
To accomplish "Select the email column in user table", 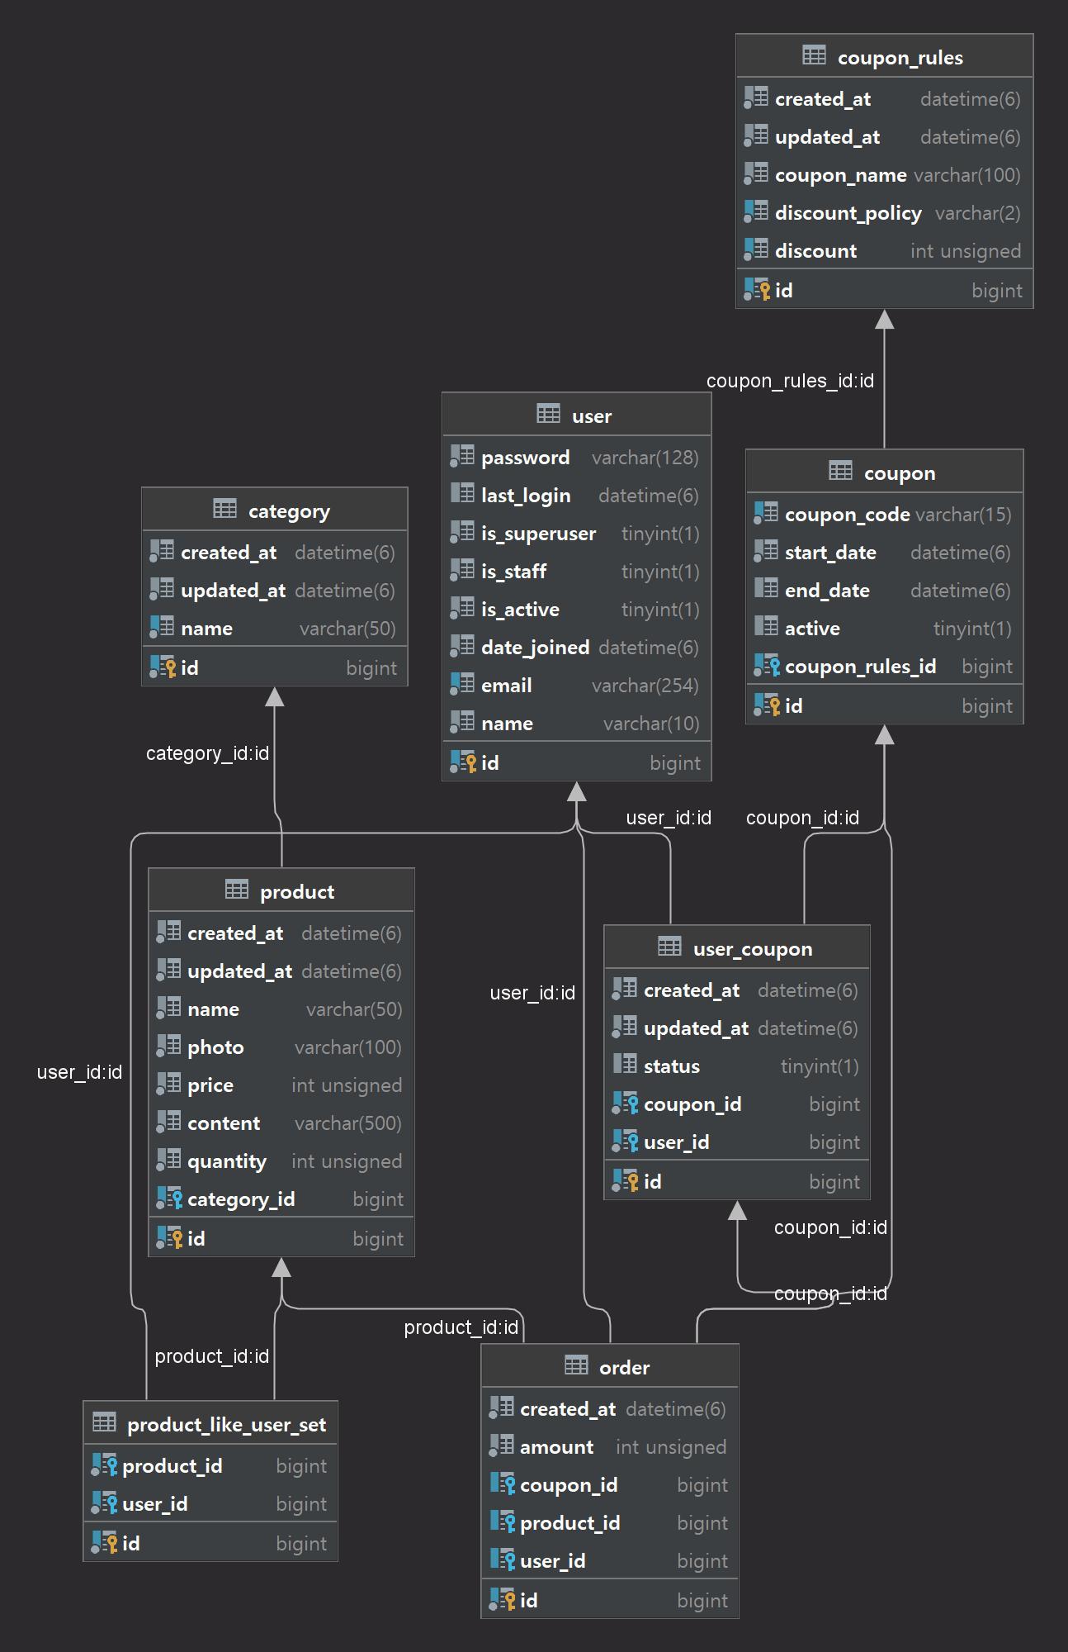I will click(576, 685).
